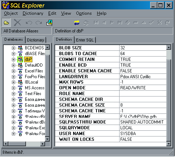Click the running-man exit toolbar icon
This screenshot has width=175, height=157.
49,23
